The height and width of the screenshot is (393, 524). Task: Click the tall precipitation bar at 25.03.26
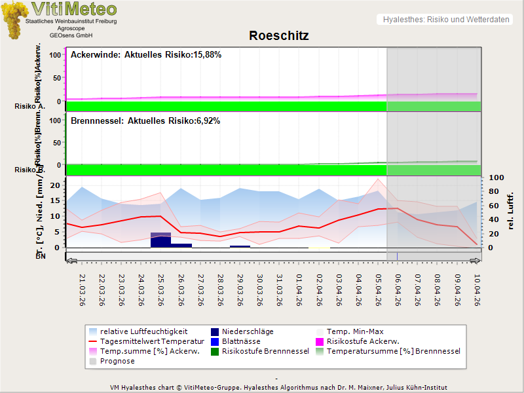coord(160,240)
